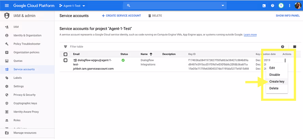
Task: Click the Labels tag icon
Action: point(7,78)
